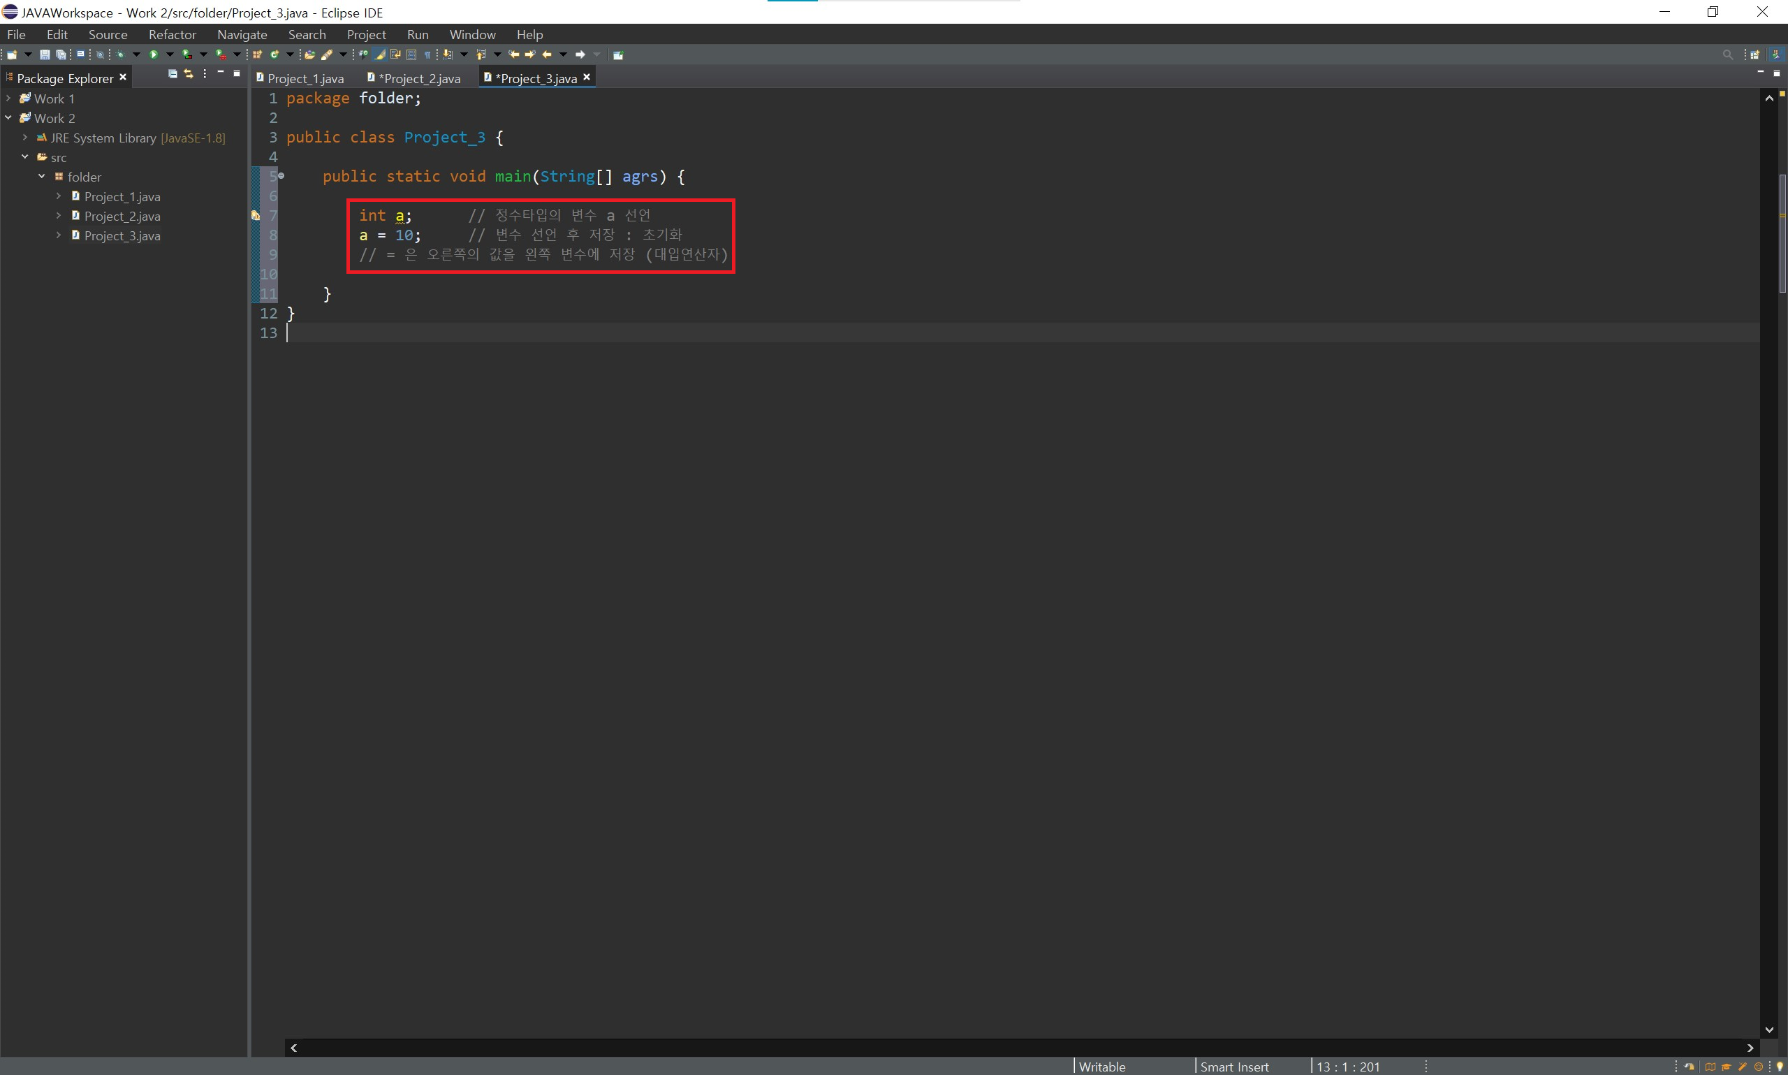Select Project_2.java in Package Explorer
1788x1075 pixels.
click(x=122, y=216)
